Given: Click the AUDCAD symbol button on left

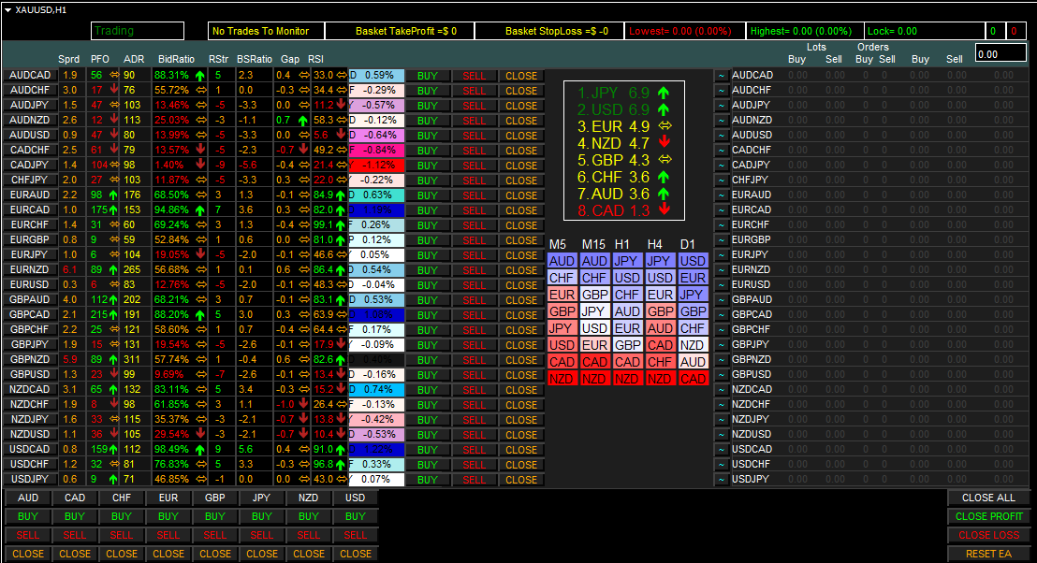Looking at the screenshot, I should coord(30,76).
